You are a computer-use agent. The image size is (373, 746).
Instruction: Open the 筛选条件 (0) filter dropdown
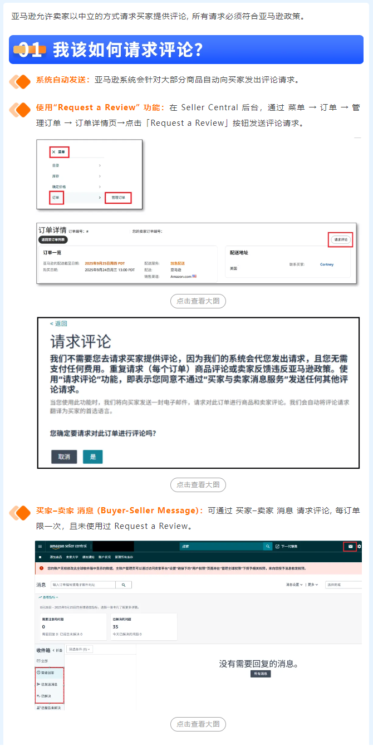click(80, 649)
